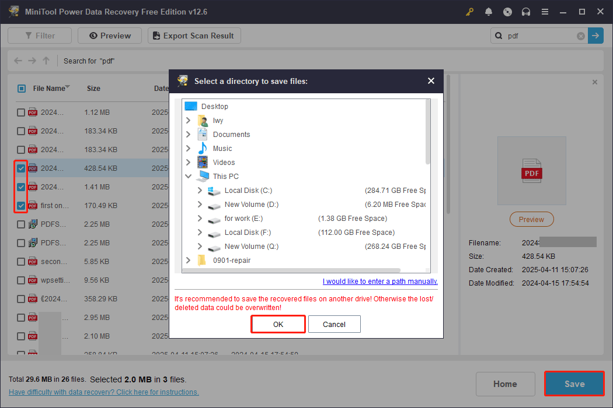This screenshot has width=613, height=408.
Task: Uncheck the selected 428.54 KB PDF file
Action: point(20,168)
